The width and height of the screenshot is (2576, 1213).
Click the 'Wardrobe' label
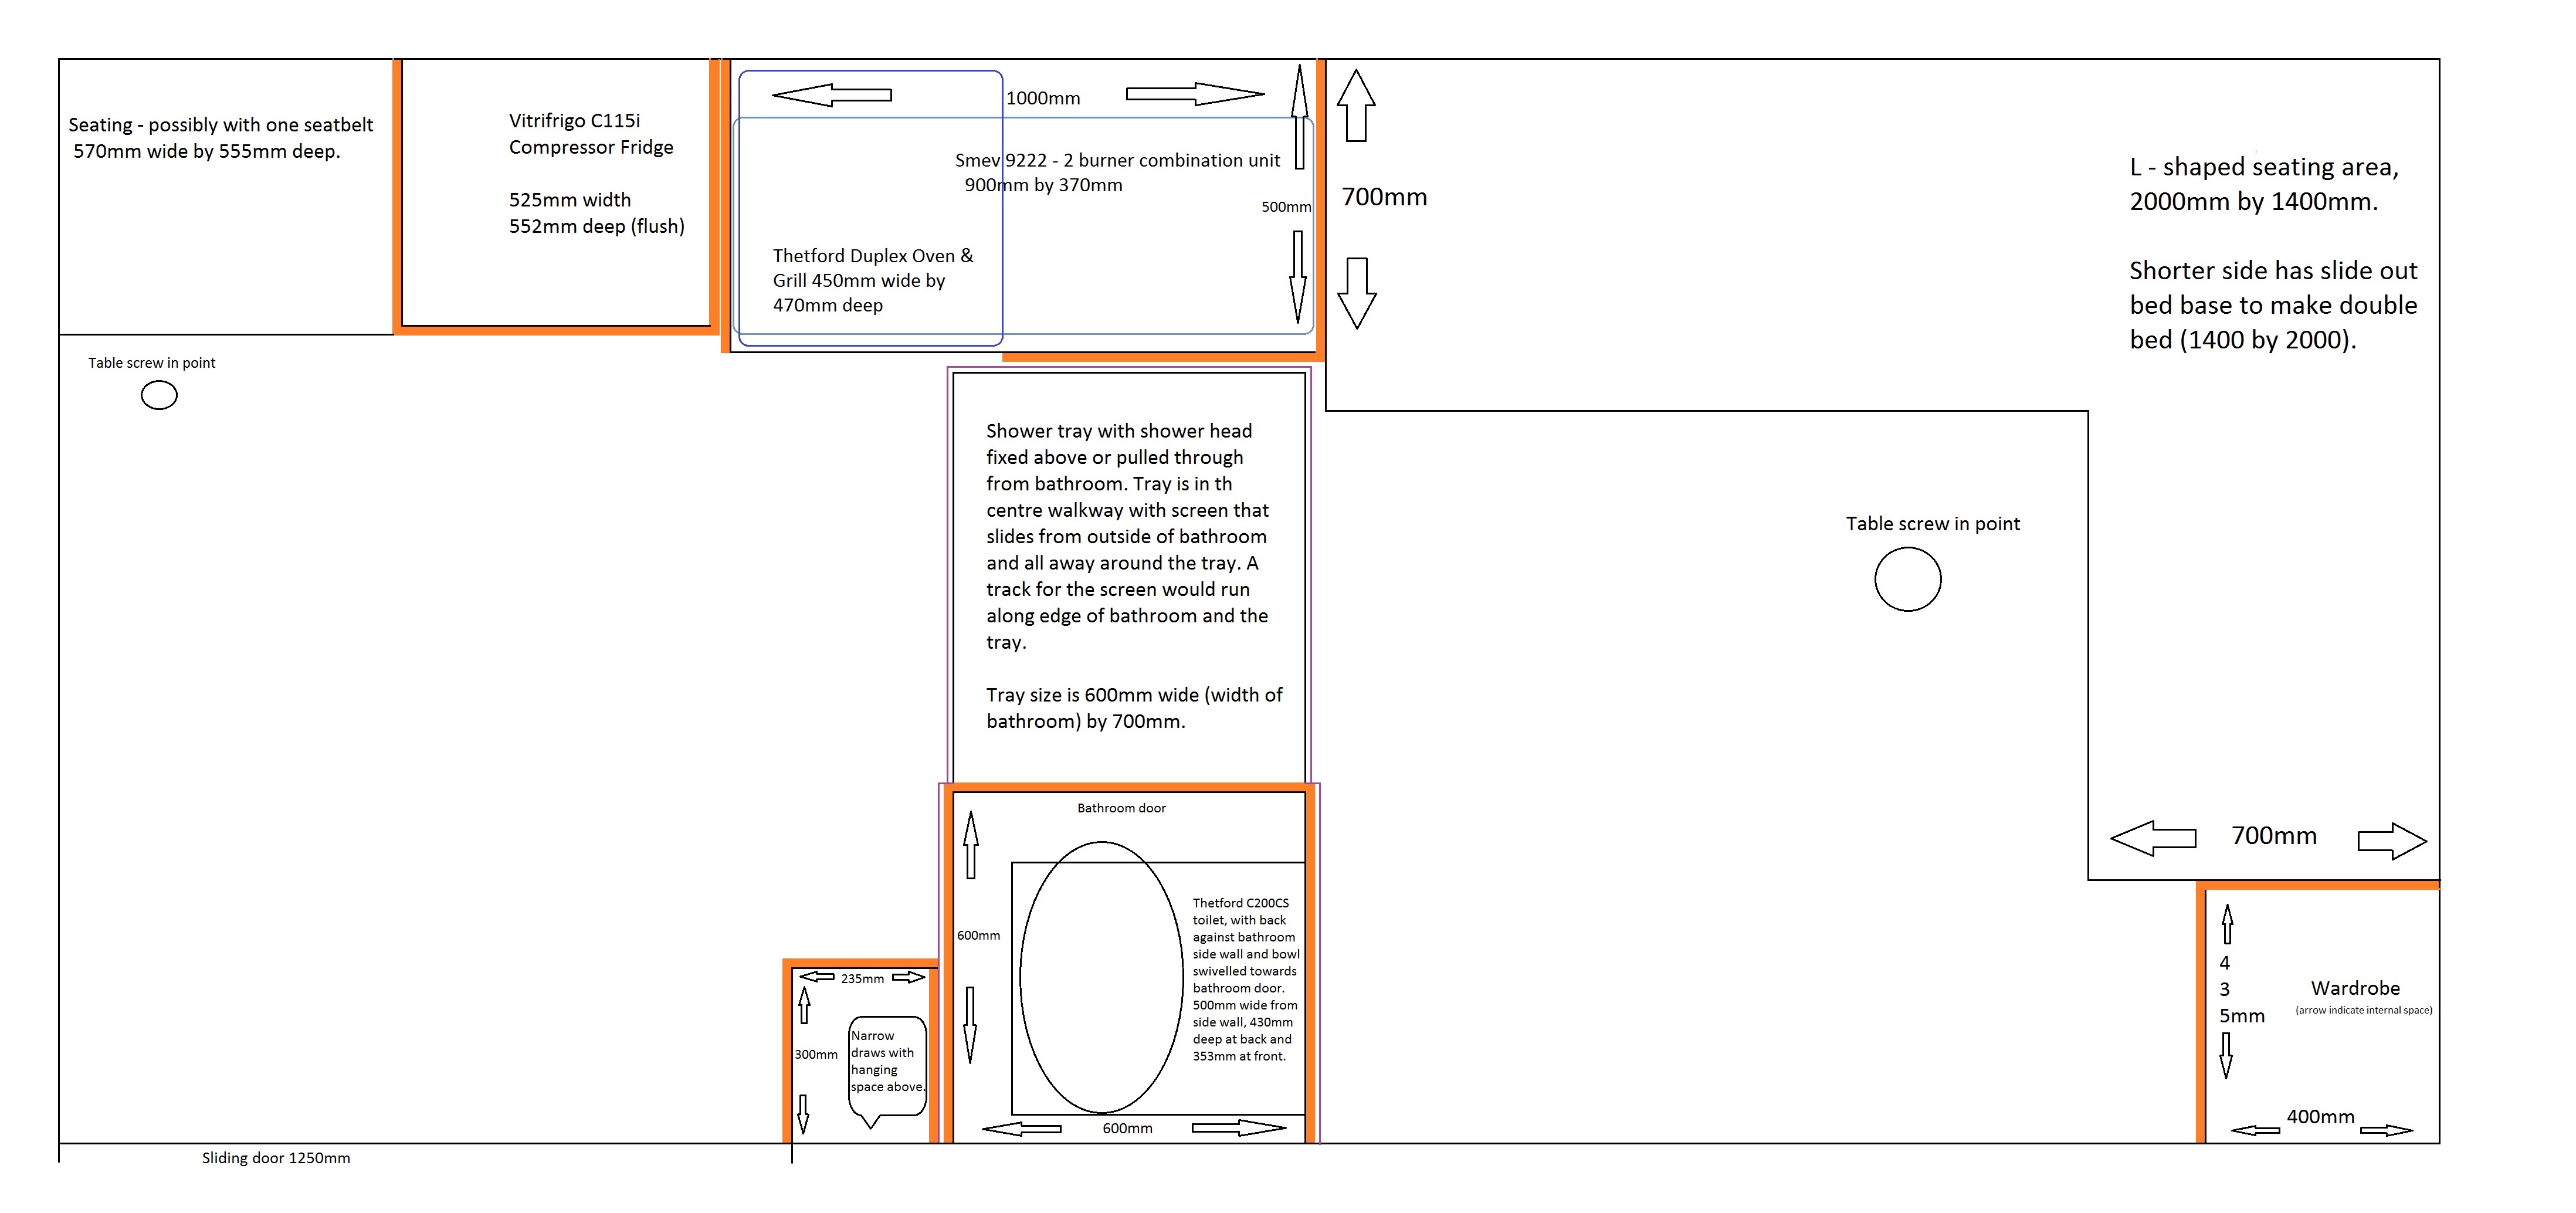(2355, 988)
